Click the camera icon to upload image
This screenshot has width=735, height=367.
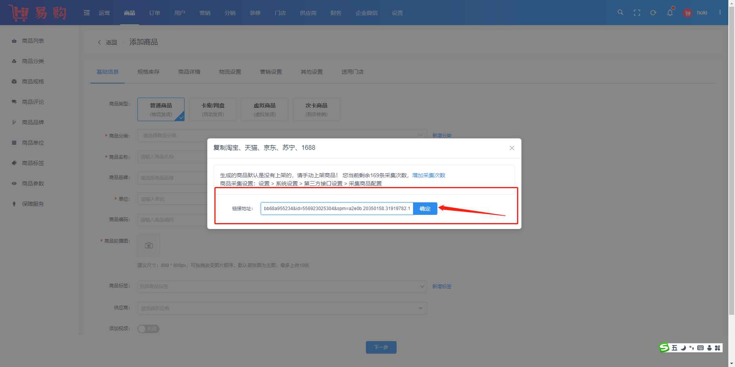[149, 245]
